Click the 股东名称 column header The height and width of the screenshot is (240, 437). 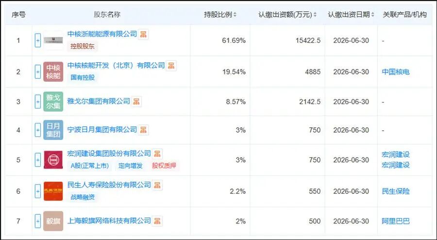[x=107, y=15]
